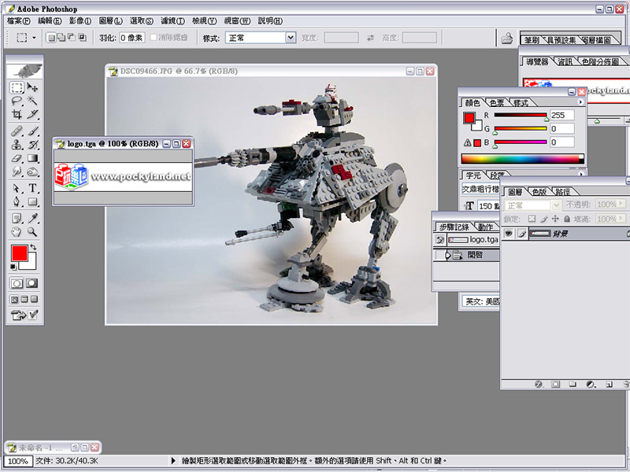The height and width of the screenshot is (472, 630).
Task: Switch to the 色版 channels tab
Action: [x=539, y=192]
